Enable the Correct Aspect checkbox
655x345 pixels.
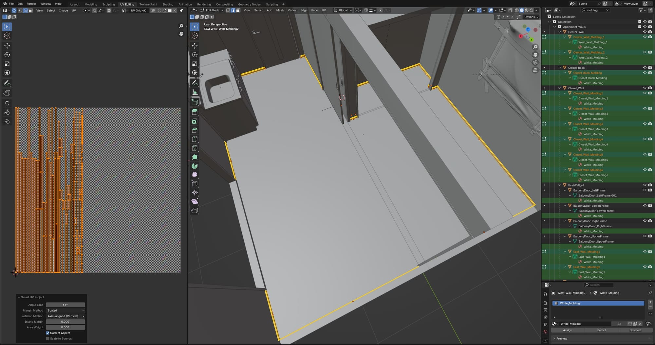[47, 333]
